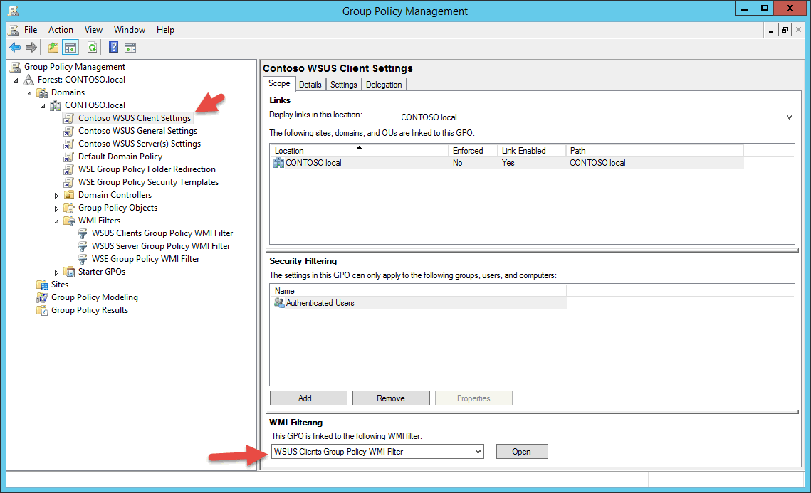Click the WSE Group Policy Security Templates icon
This screenshot has height=493, width=811.
point(69,182)
